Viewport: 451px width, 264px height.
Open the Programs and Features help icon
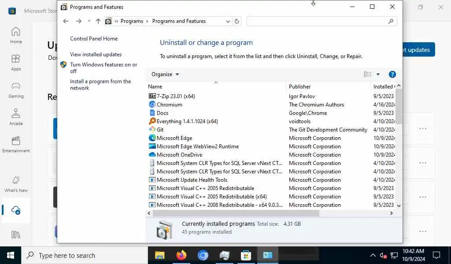coord(392,74)
